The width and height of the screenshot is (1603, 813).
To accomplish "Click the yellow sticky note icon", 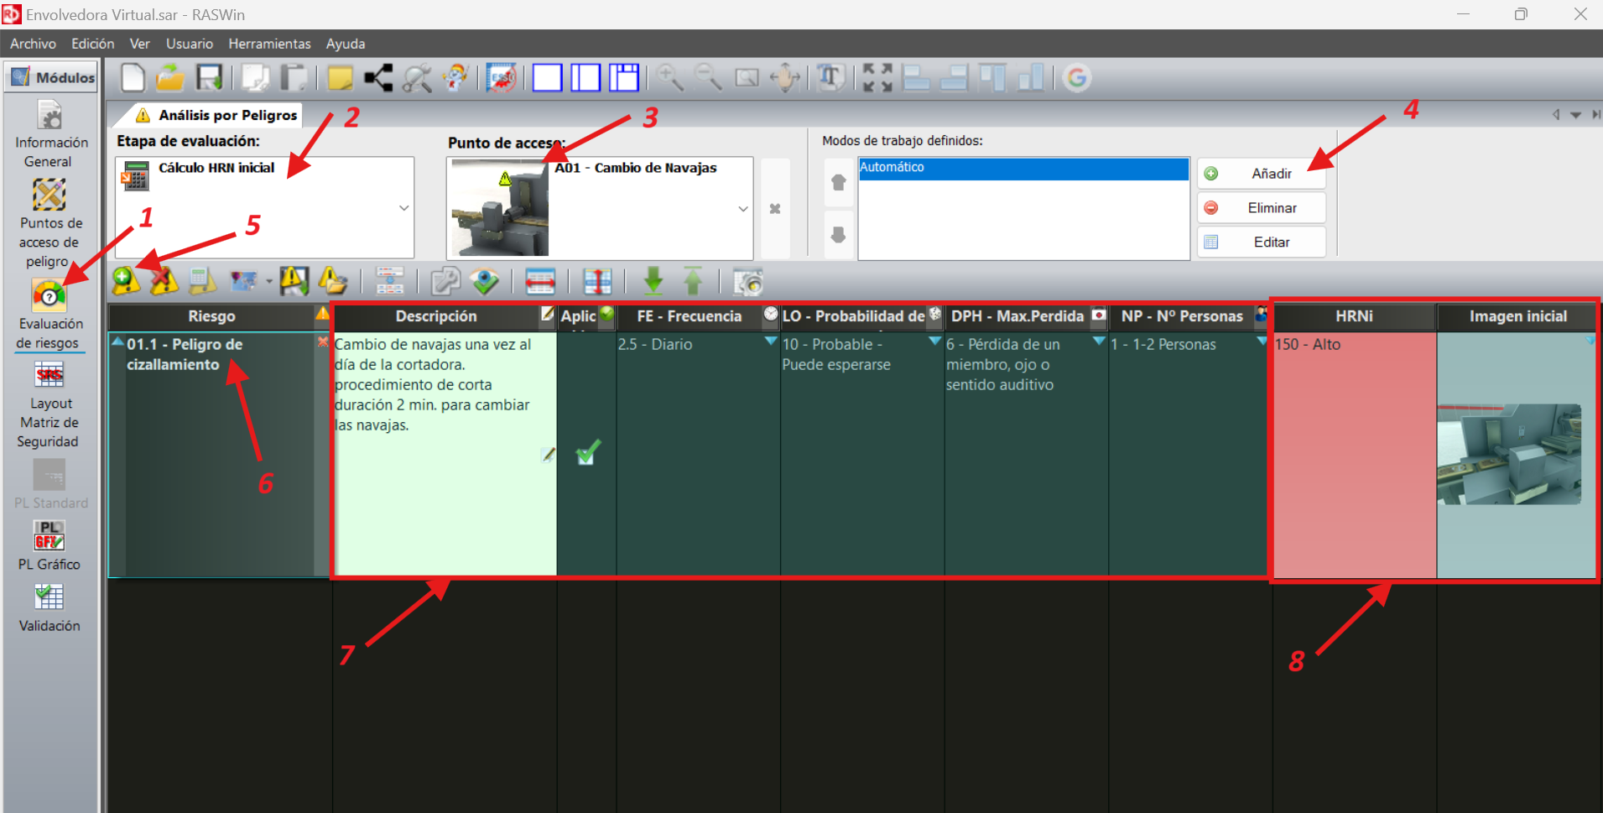I will coord(340,78).
